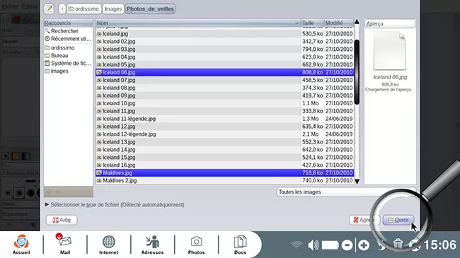Click file icon of Iceland 13.jpg
The width and height of the screenshot is (460, 258).
[x=99, y=142]
